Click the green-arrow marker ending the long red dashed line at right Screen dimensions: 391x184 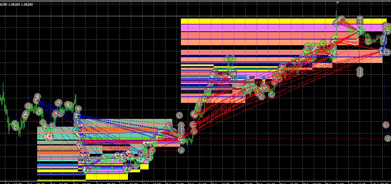387,138
